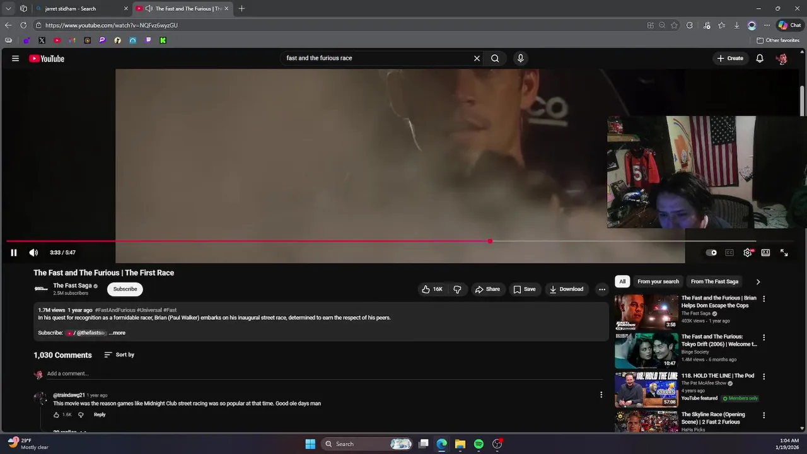Screen dimensions: 807x454
Task: Enter full screen mode
Action: click(x=784, y=252)
